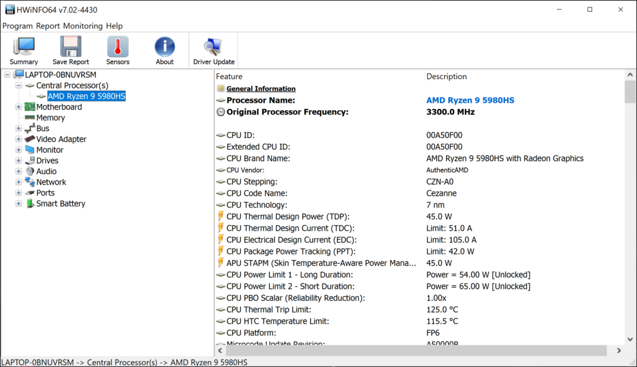The height and width of the screenshot is (367, 637).
Task: Click the LAPTOP-0BNUVRSM computer icon
Action: click(19, 75)
